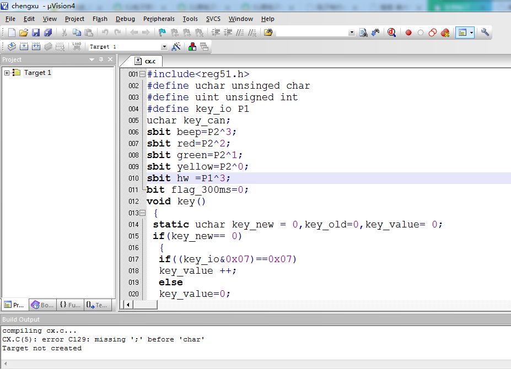Viewport: 511px width, 369px height.
Task: Click the Open file folder icon
Action: [x=24, y=32]
